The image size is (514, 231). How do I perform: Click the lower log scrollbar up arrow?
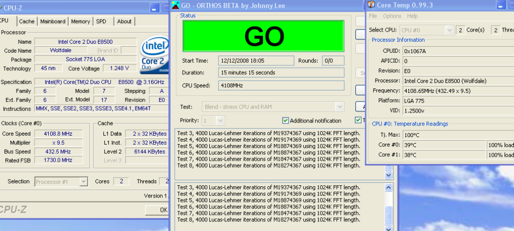[389, 188]
